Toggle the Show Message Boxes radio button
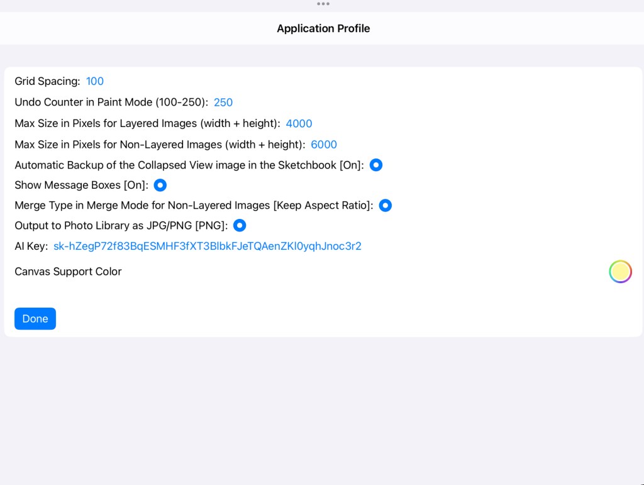Image resolution: width=644 pixels, height=485 pixels. coord(160,186)
